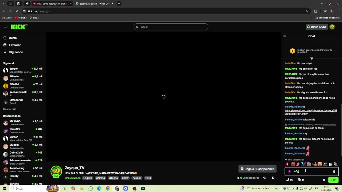The width and height of the screenshot is (342, 192).
Task: Open the chat shop icon
Action: (x=299, y=180)
